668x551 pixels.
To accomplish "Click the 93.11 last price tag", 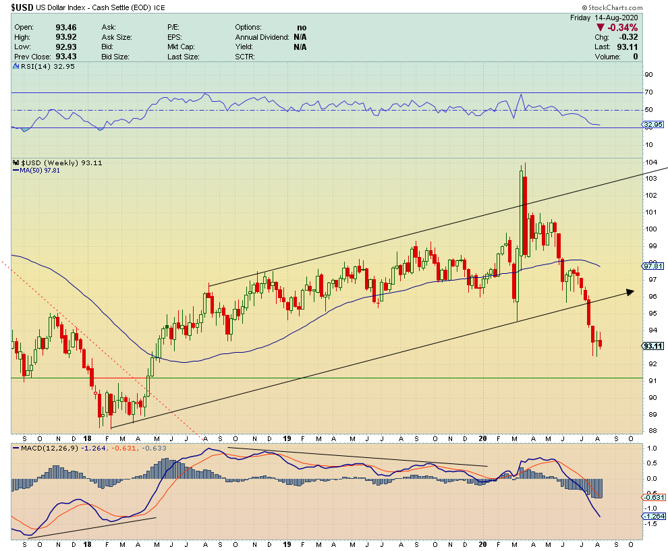I will (x=652, y=346).
